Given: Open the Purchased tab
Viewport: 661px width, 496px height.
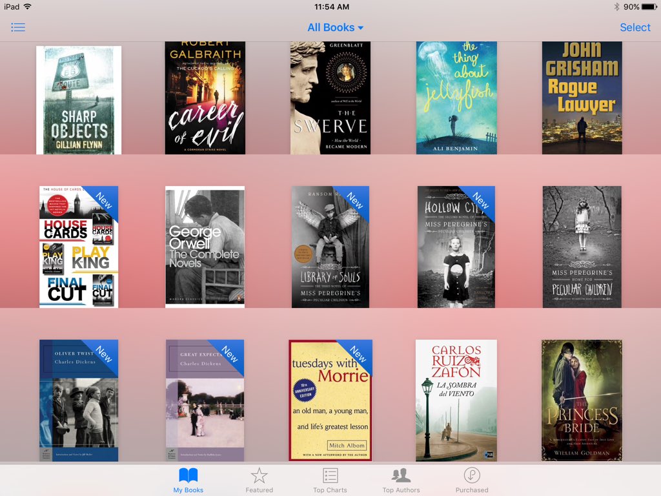Looking at the screenshot, I should click(x=472, y=480).
